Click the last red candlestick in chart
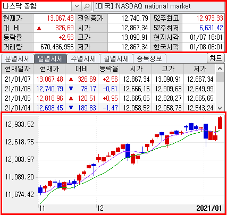Screen dimensions: 227x215 [x=220, y=123]
